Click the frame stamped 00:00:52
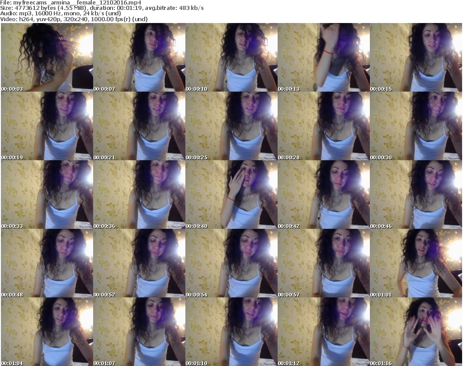 (x=139, y=263)
